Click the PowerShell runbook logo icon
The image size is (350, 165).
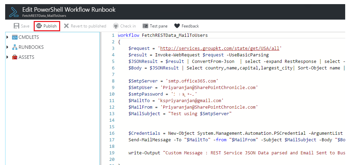point(14,12)
